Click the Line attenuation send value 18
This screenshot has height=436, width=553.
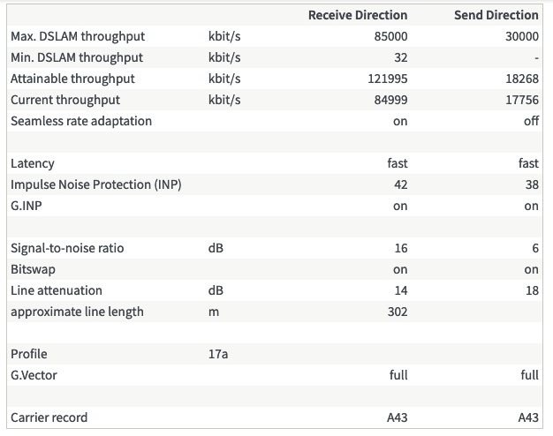(x=531, y=290)
